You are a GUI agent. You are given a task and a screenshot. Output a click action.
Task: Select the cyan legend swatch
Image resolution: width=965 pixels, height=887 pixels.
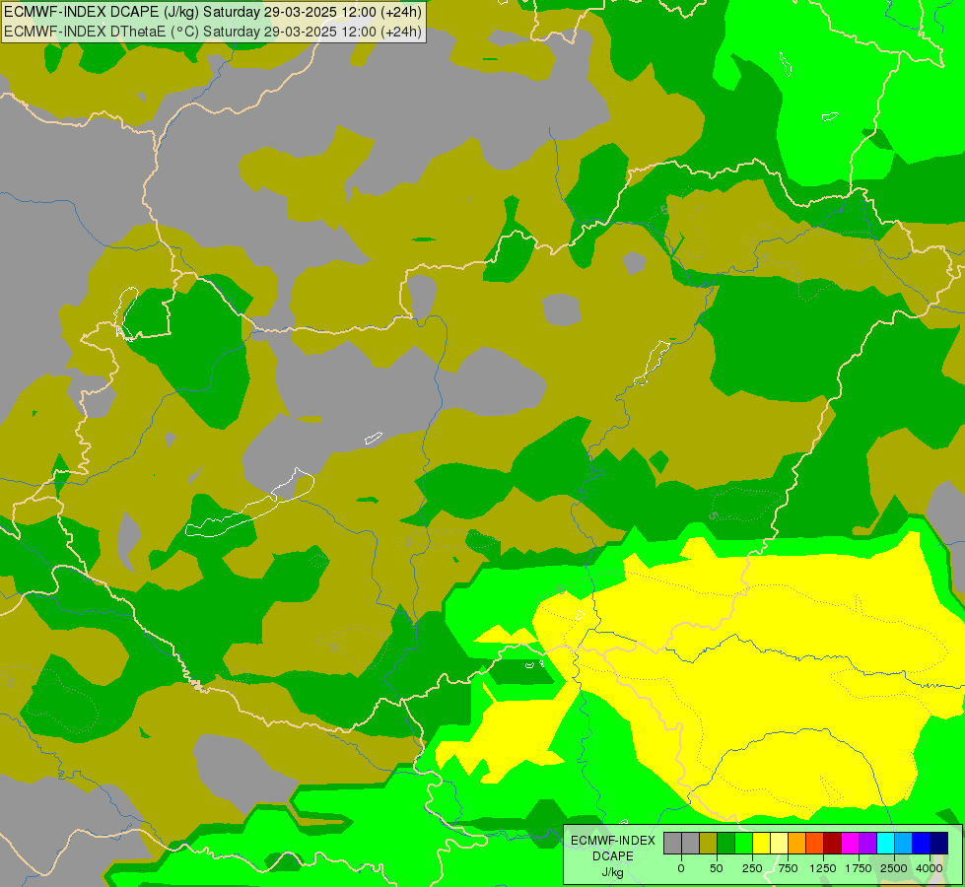pos(885,843)
